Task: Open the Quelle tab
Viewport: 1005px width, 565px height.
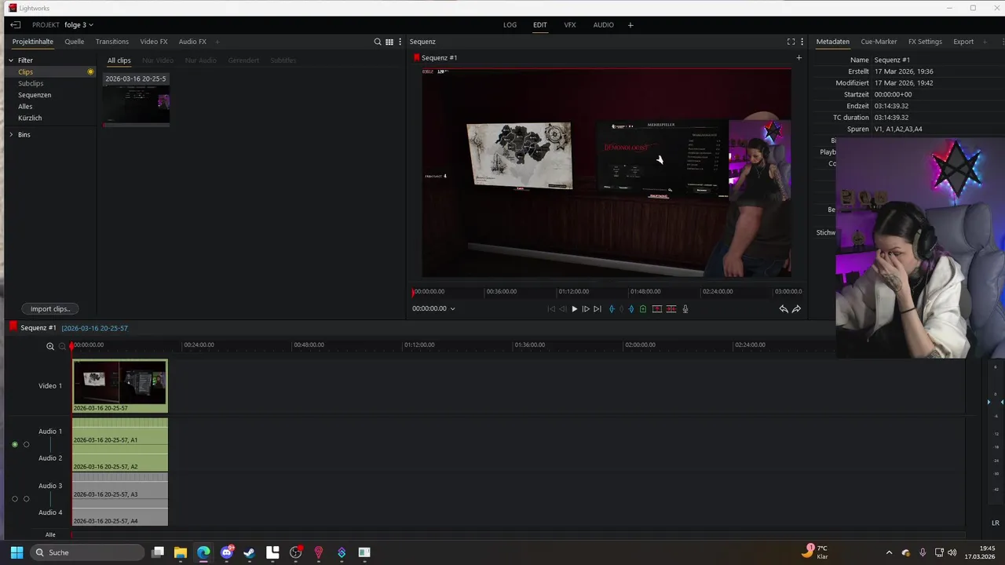Action: [x=75, y=42]
